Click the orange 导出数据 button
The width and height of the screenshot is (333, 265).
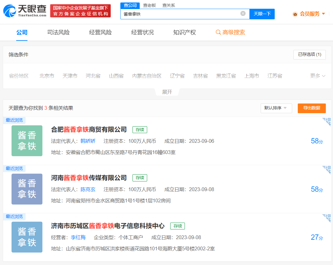tap(311, 108)
